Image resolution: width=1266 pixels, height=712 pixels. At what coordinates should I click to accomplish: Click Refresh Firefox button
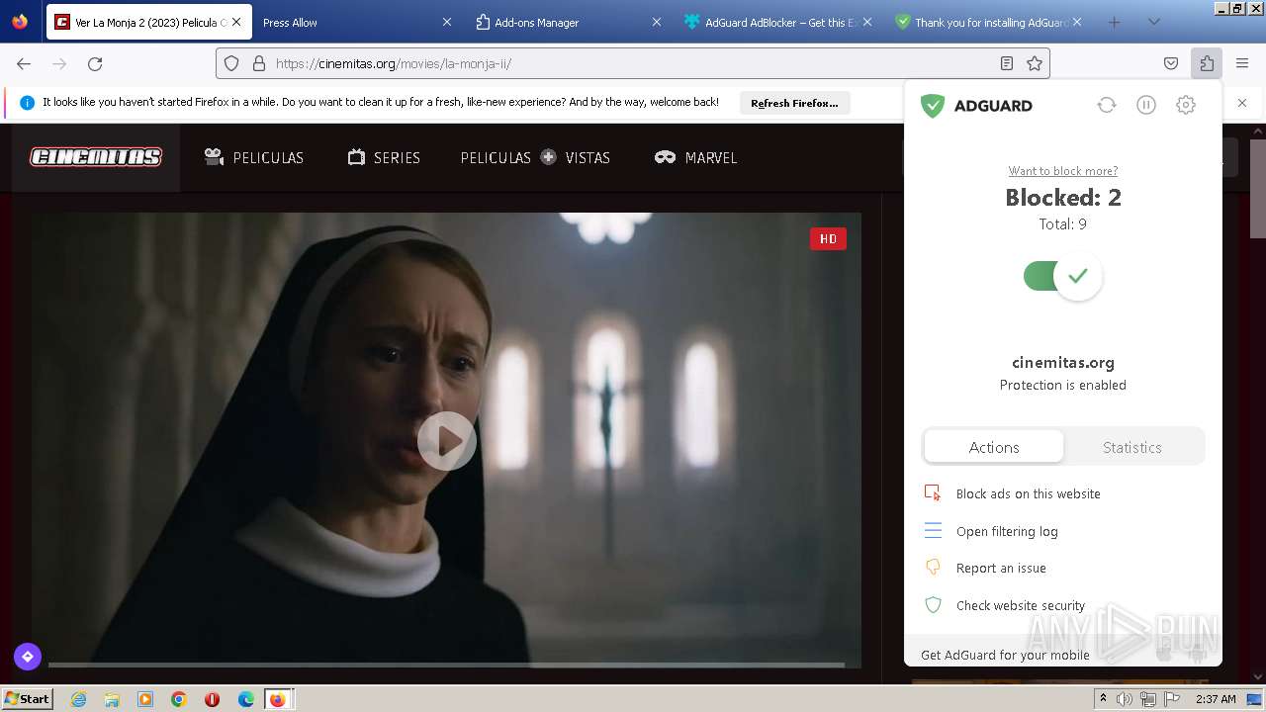pos(794,103)
